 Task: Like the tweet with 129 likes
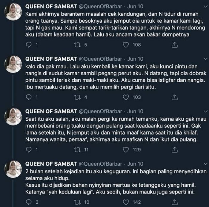click(126, 150)
